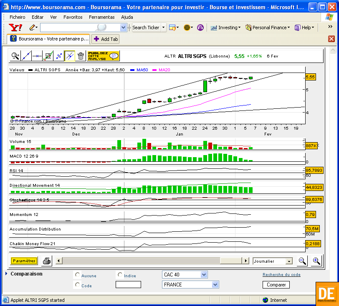339x306 pixels.
Task: Click the RSI 14 indicator label
Action: click(x=16, y=171)
